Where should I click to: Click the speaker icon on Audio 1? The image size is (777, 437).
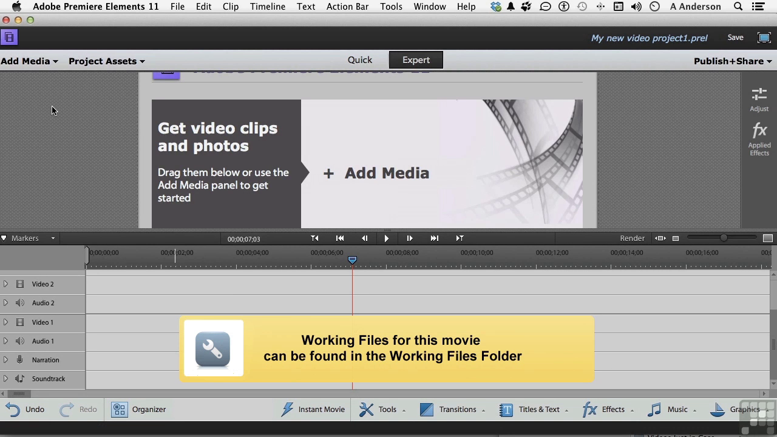[x=20, y=341]
